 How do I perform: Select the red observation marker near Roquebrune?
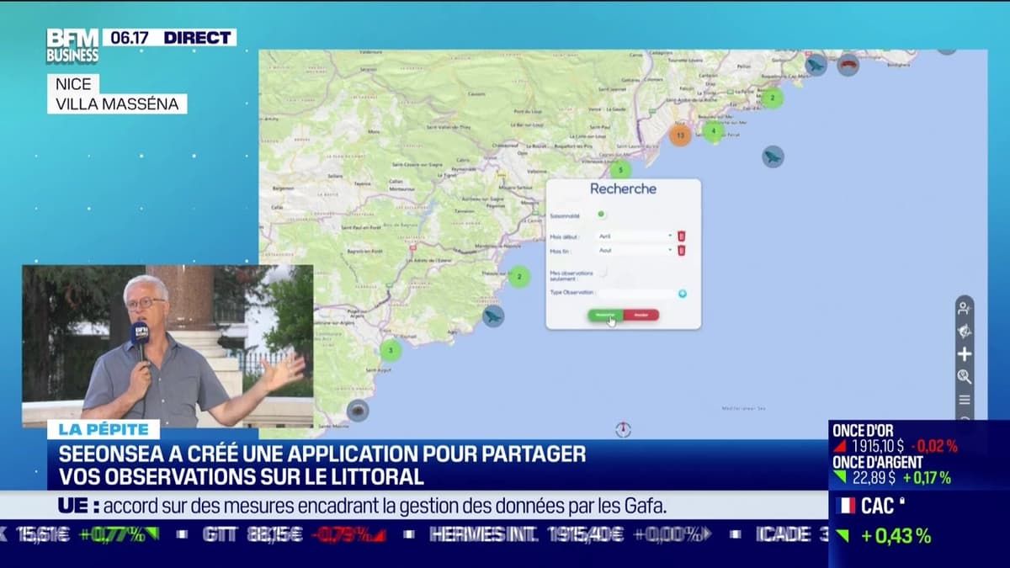pyautogui.click(x=848, y=64)
